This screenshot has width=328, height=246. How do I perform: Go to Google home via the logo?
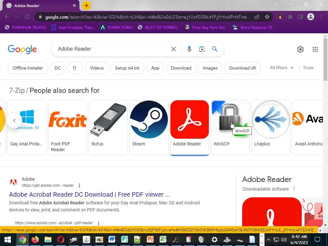22,49
